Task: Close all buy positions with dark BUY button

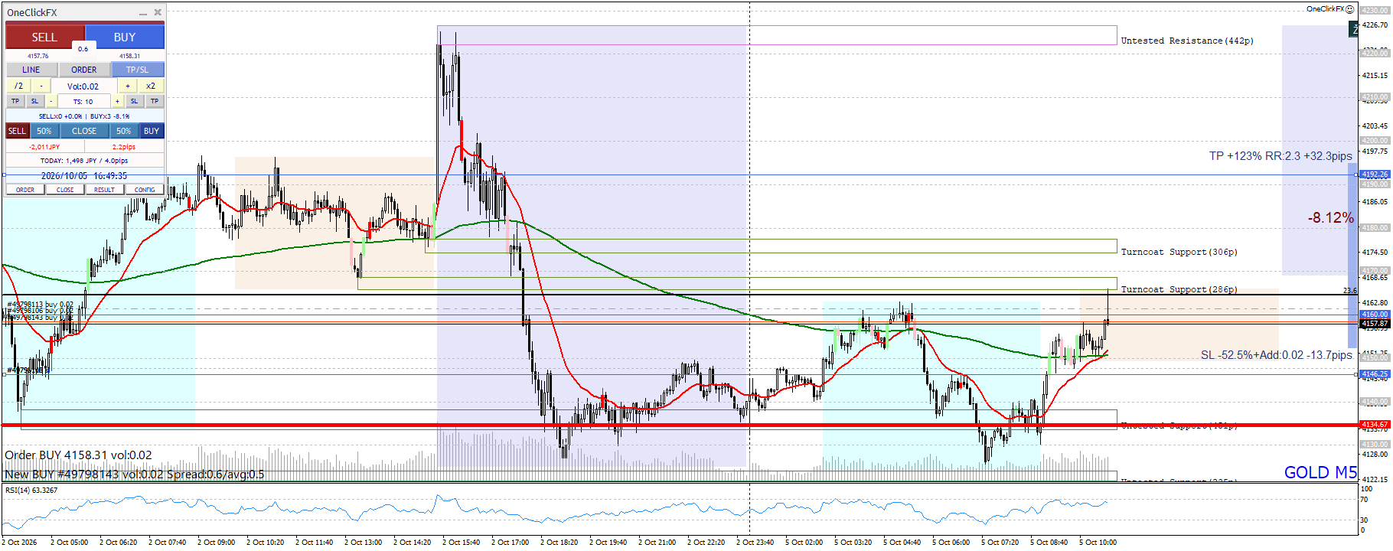Action: [x=152, y=131]
